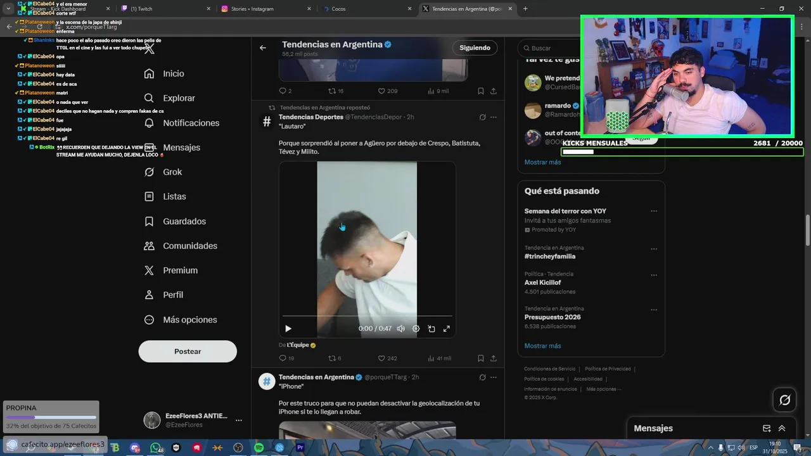The image size is (811, 456).
Task: Open more options on Tendencias Deportes post
Action: point(494,117)
